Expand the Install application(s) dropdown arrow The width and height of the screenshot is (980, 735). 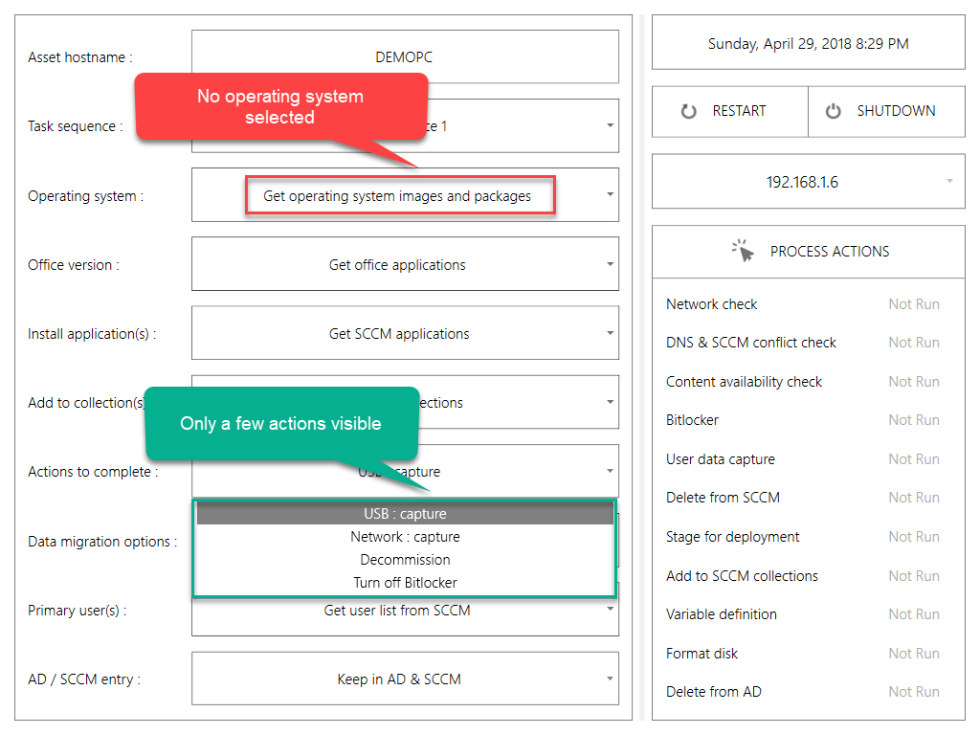pyautogui.click(x=610, y=333)
